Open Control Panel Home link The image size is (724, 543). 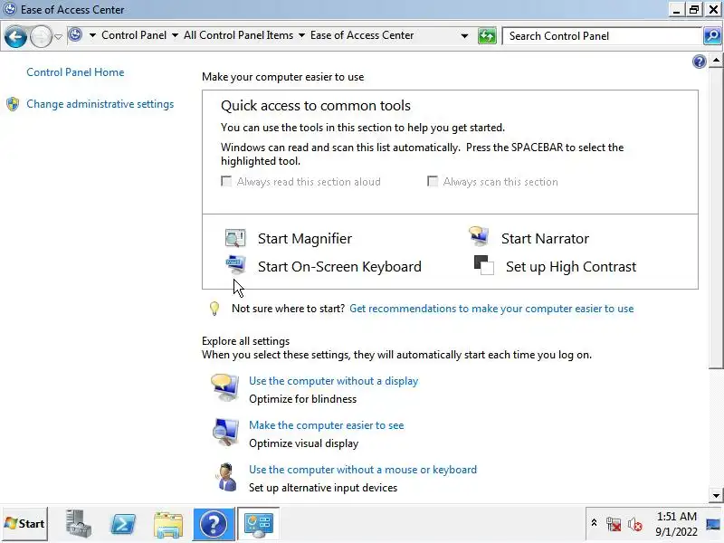[75, 72]
